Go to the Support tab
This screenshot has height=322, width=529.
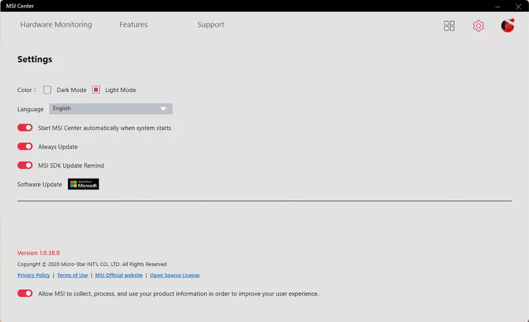coord(210,25)
